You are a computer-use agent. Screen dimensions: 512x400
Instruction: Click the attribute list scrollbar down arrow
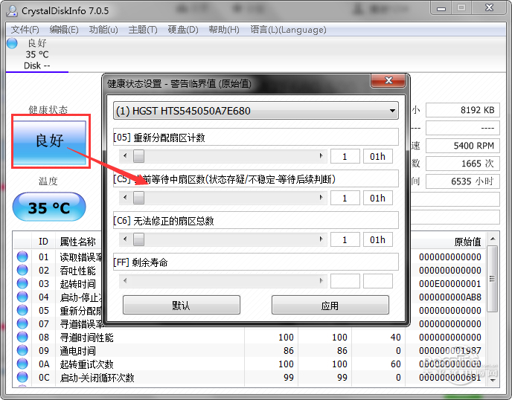493,380
